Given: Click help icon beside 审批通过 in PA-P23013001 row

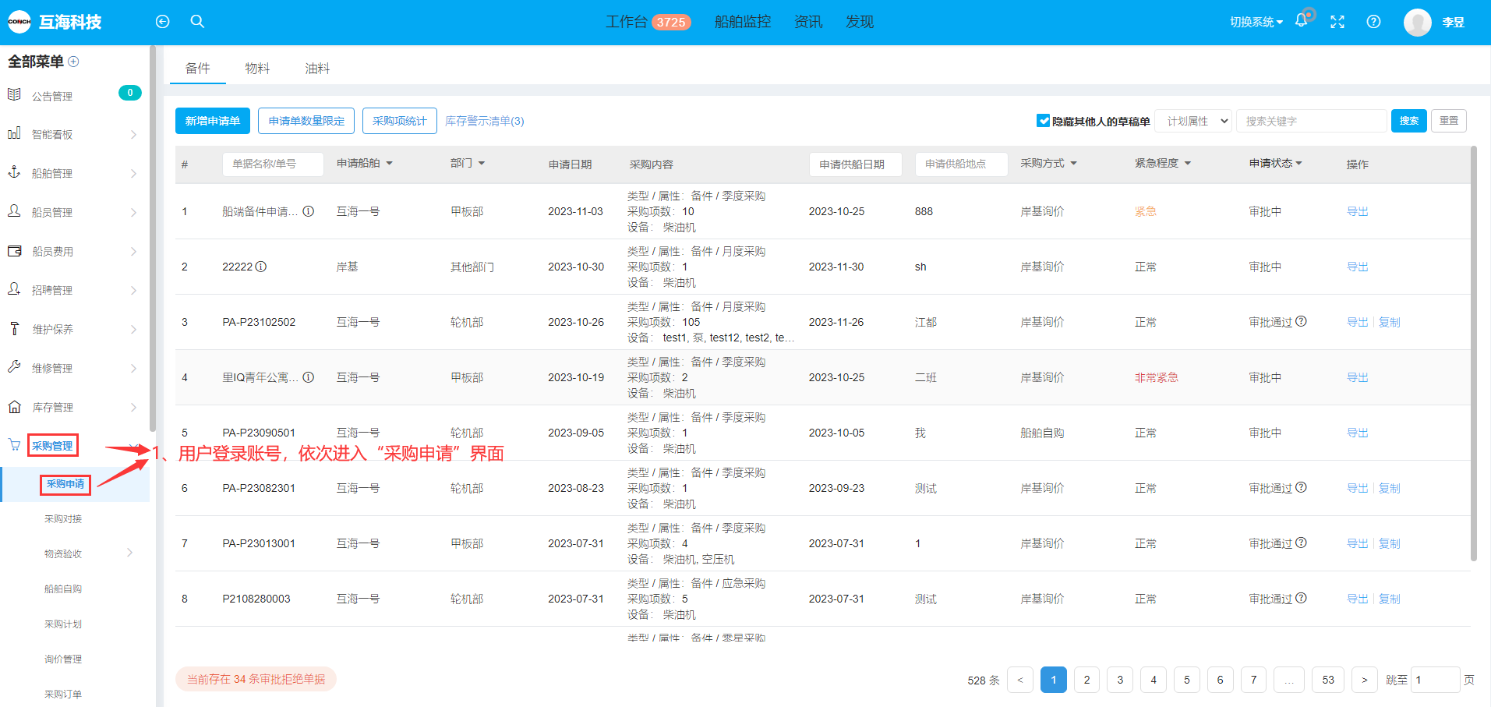Looking at the screenshot, I should (x=1301, y=543).
